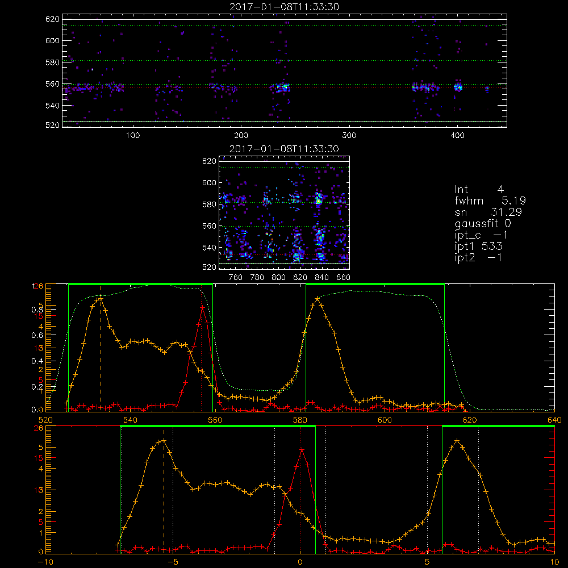Click y-axis label 600 of the top image
This screenshot has width=568, height=568.
pyautogui.click(x=52, y=40)
